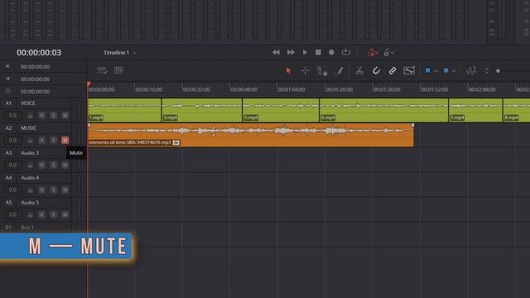Unmute the A2 MUSIC track
Viewport: 530px width, 298px height.
[x=65, y=140]
